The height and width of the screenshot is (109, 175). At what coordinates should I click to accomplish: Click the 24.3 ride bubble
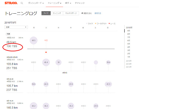coord(46,84)
